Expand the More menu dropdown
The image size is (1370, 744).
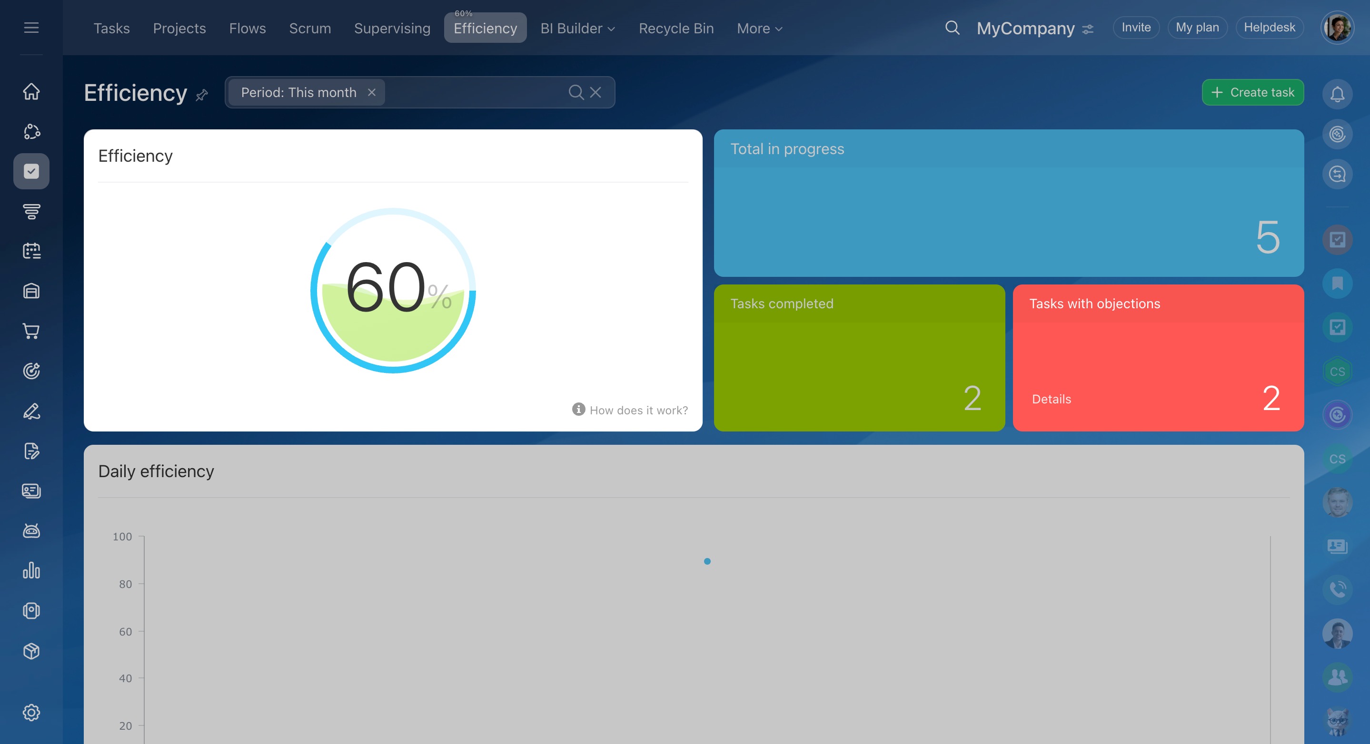[759, 29]
